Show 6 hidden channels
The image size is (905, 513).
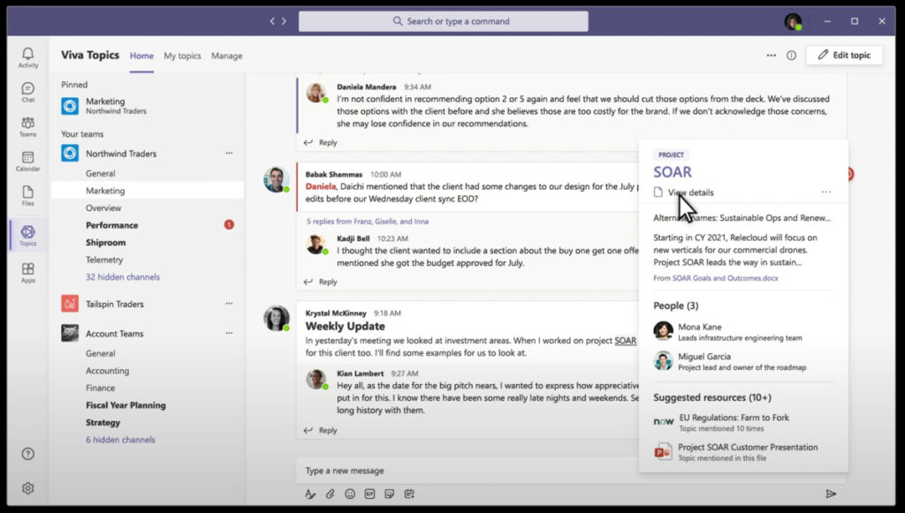[120, 440]
